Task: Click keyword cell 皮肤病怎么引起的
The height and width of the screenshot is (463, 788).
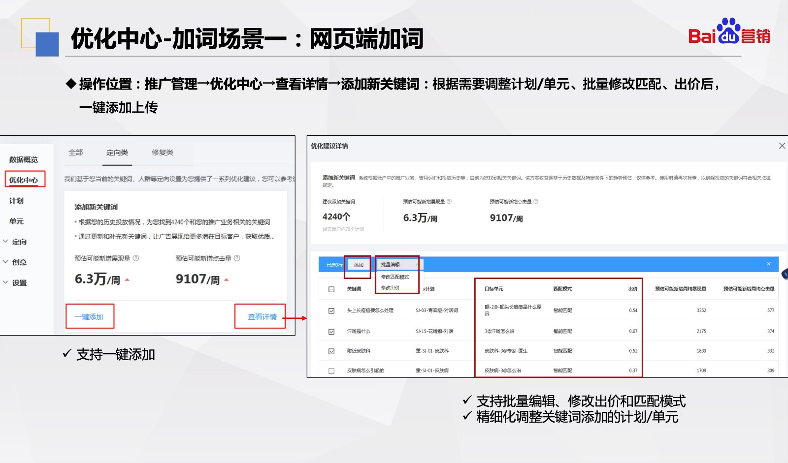Action: (365, 370)
